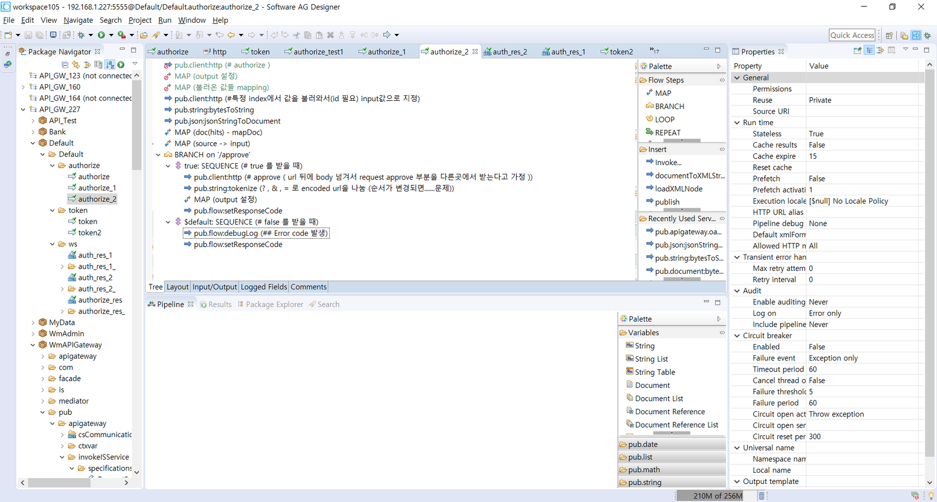Expand the MyData package node
Viewport: 937px width, 502px height.
(33, 322)
